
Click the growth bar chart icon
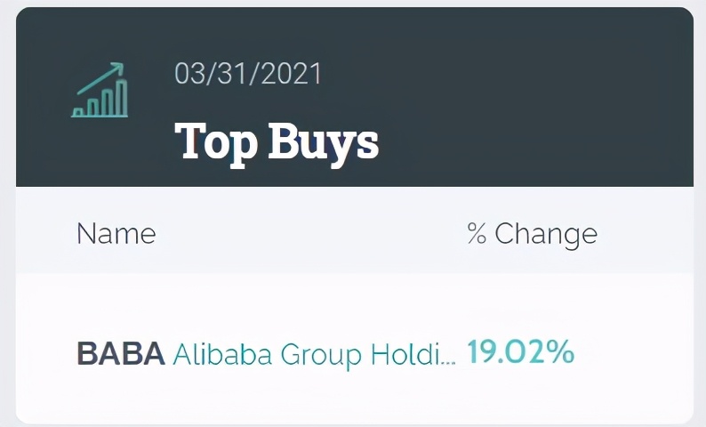[100, 90]
